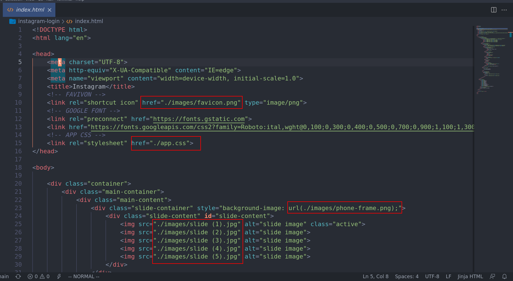Image resolution: width=513 pixels, height=281 pixels.
Task: Click the HTML file icon in the breadcrumb
Action: [70, 21]
